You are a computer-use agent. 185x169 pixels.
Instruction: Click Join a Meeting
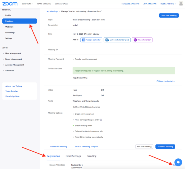coord(150,4)
